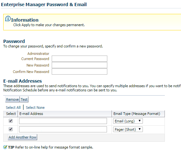Click the Select None link
The width and height of the screenshot is (181, 155).
[35, 108]
